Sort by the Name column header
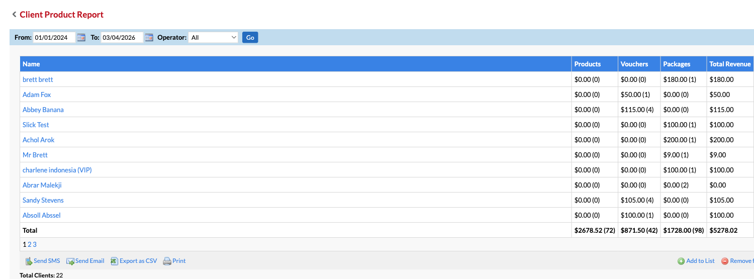The height and width of the screenshot is (279, 754). (x=31, y=64)
